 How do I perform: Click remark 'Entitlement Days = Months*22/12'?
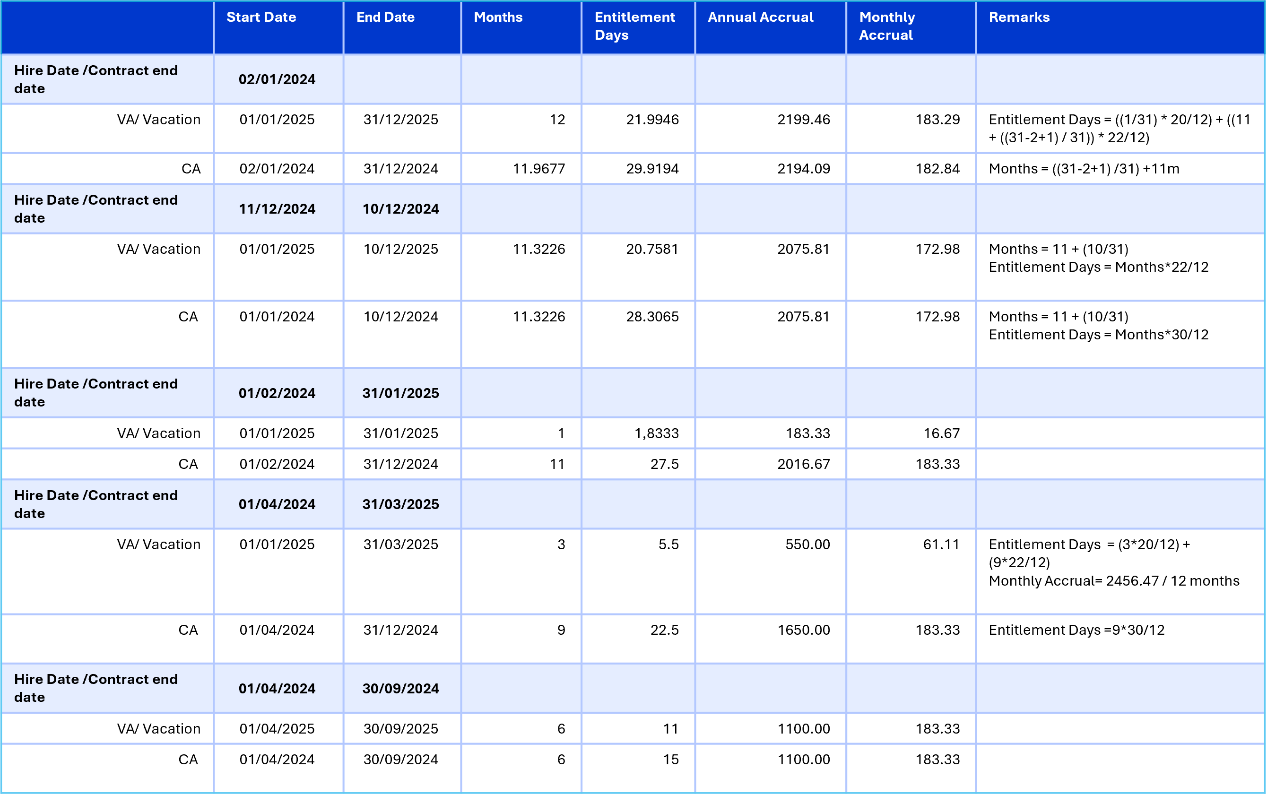click(1099, 267)
